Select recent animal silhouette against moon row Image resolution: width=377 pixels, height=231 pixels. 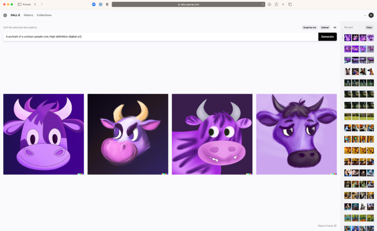(359, 173)
